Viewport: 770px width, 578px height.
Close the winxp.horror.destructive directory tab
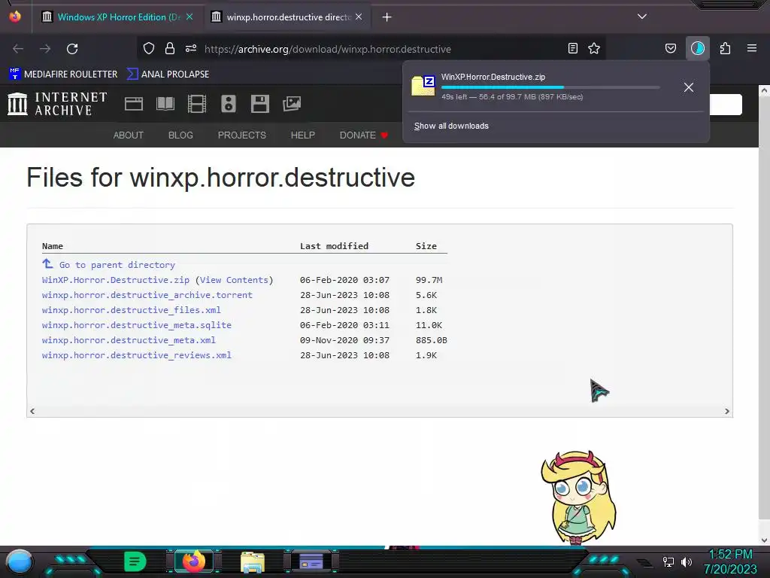359,17
